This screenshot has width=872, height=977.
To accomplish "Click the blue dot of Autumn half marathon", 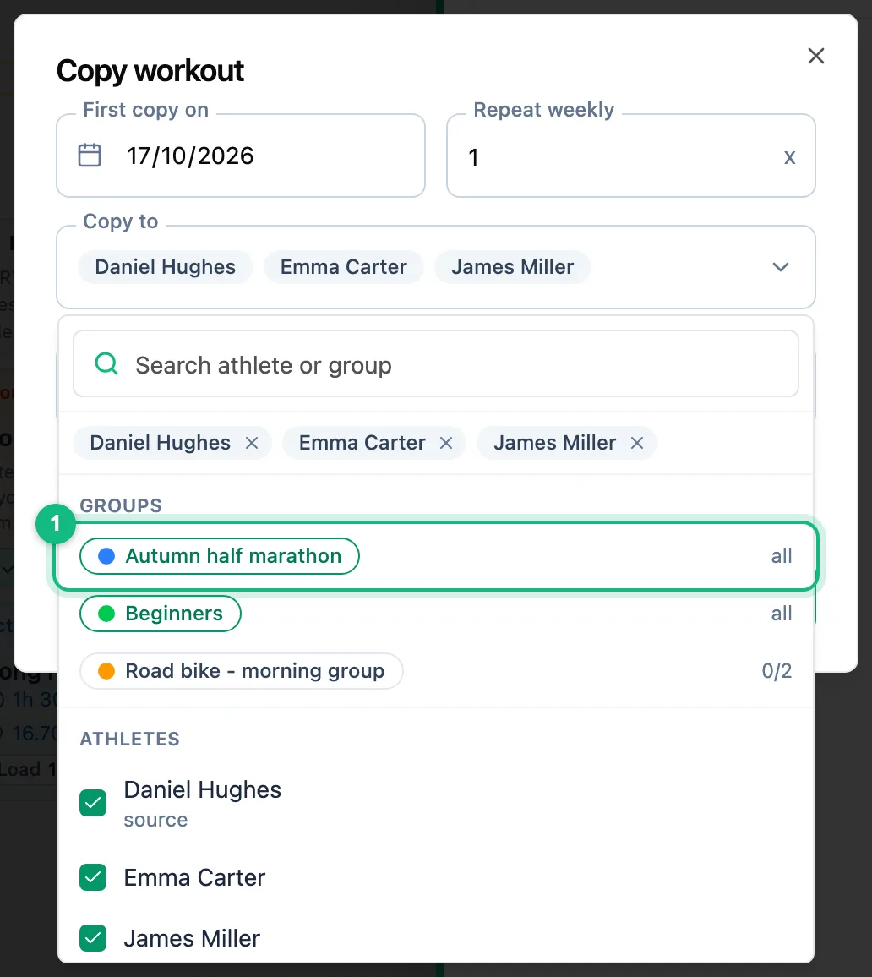I will 106,556.
